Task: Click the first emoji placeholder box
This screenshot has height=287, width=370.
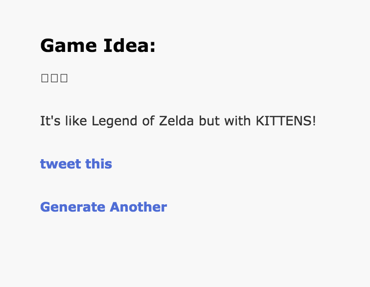Action: [45, 78]
